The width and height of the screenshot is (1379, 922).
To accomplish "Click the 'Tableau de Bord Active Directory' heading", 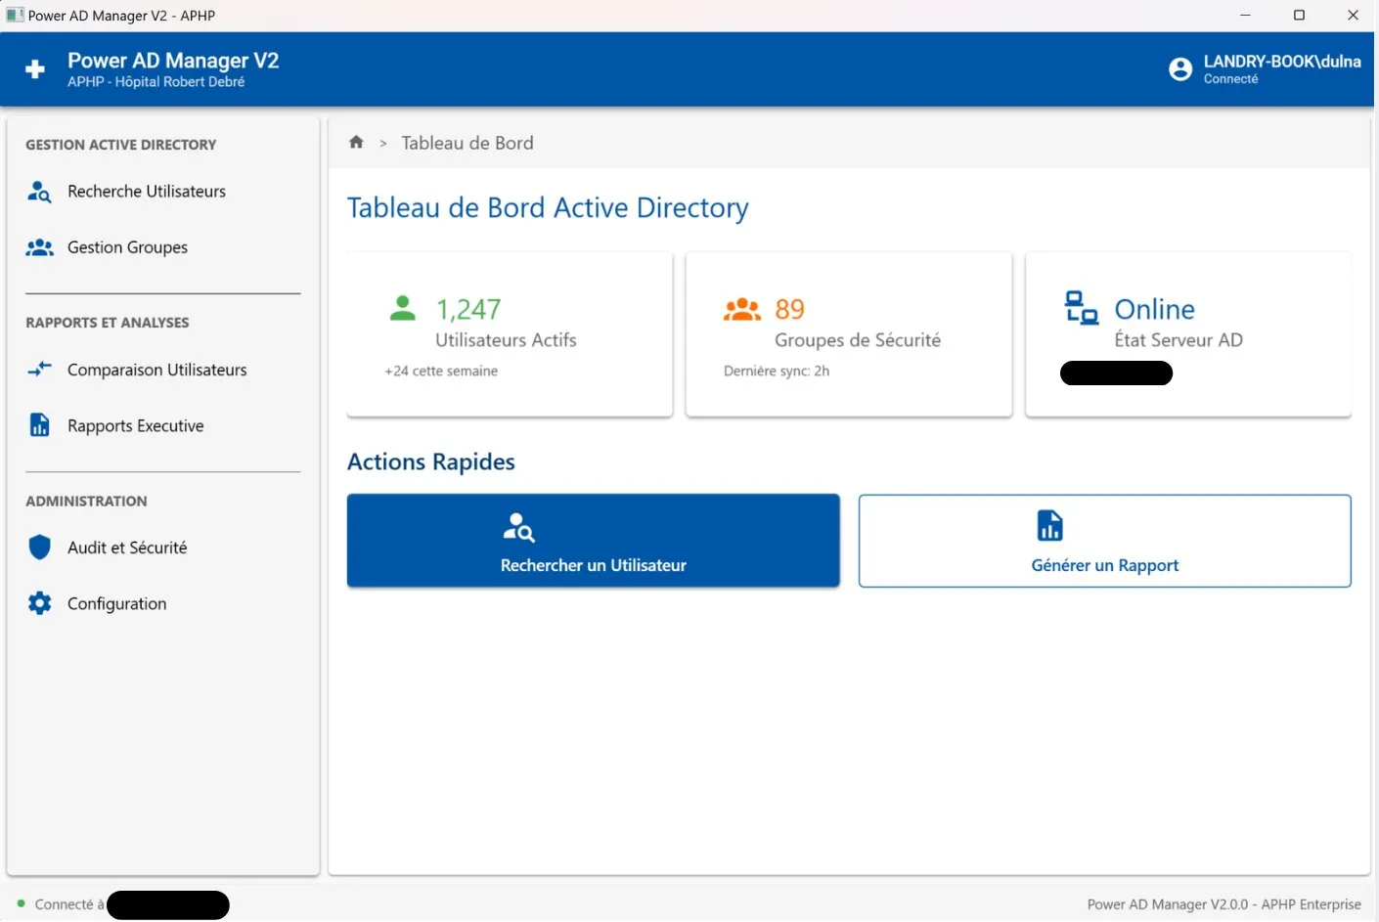I will [548, 208].
